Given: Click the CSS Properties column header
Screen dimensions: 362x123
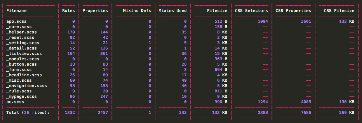Looking at the screenshot, I should click(293, 10).
